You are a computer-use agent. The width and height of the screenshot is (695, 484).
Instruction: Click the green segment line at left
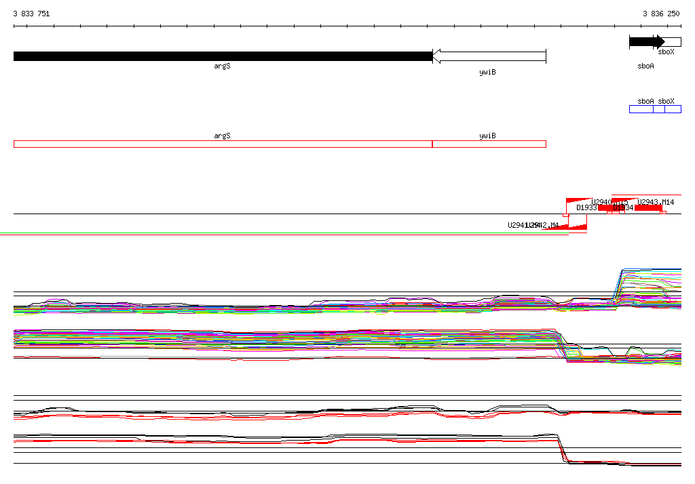point(284,233)
